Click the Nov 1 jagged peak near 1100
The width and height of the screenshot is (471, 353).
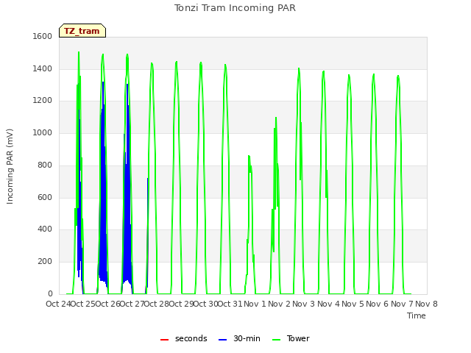coord(276,118)
